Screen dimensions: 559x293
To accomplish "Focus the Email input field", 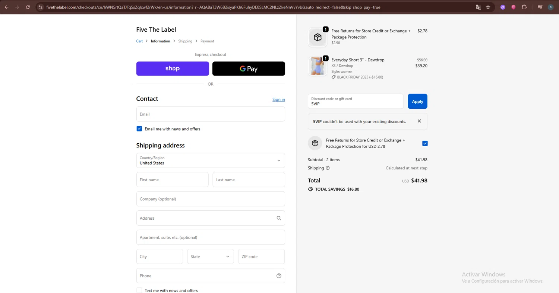I will [211, 114].
